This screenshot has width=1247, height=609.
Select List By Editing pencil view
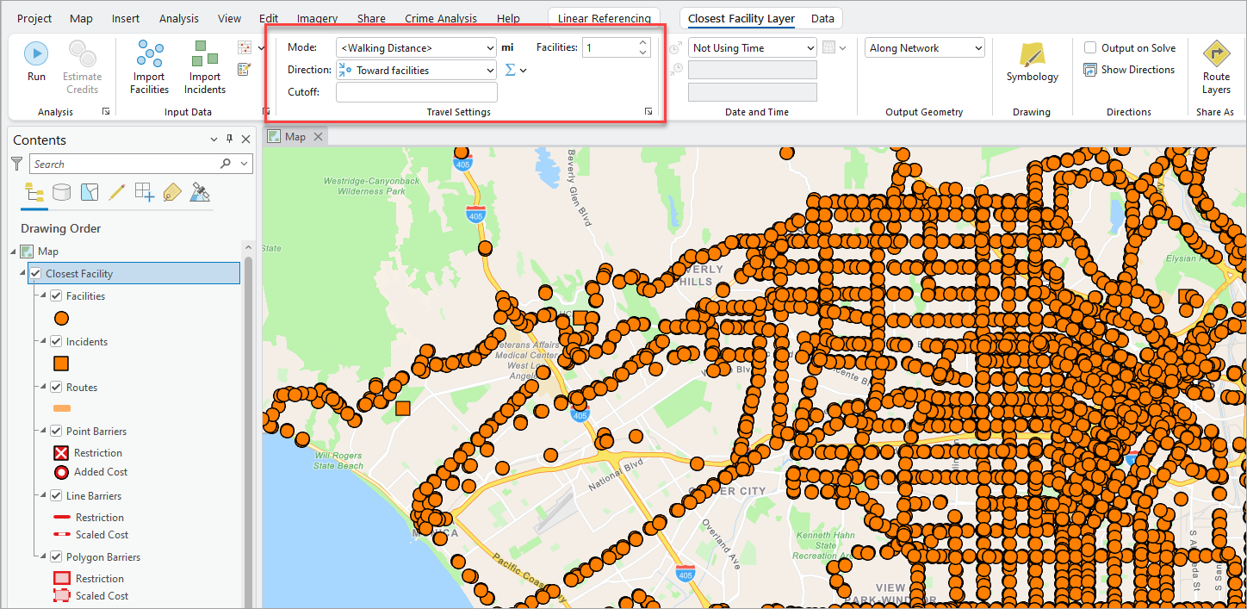point(116,192)
